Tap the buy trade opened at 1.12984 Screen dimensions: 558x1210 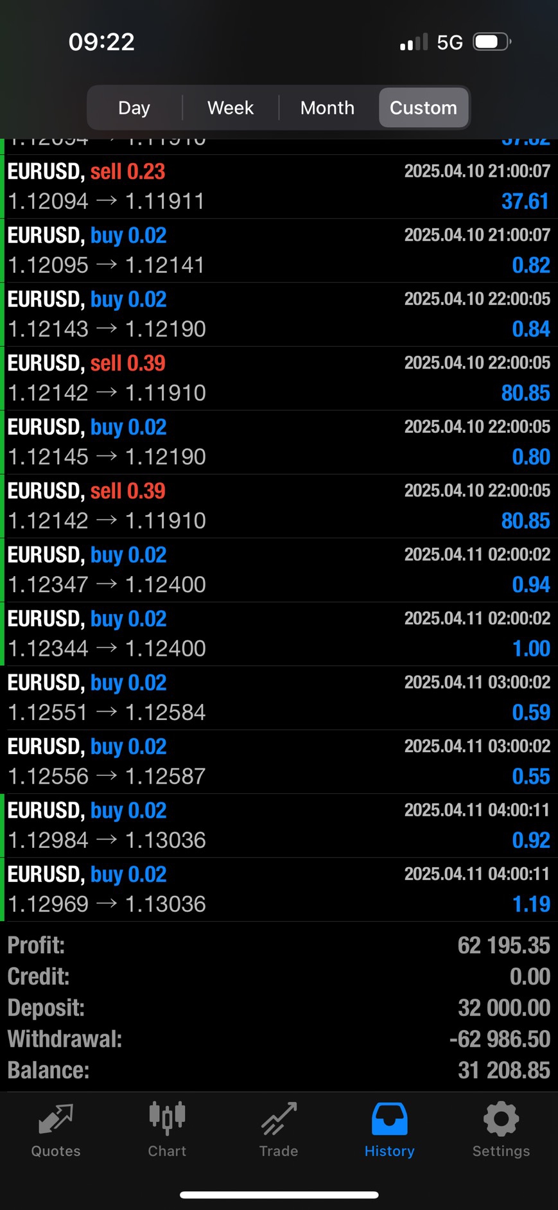[279, 825]
